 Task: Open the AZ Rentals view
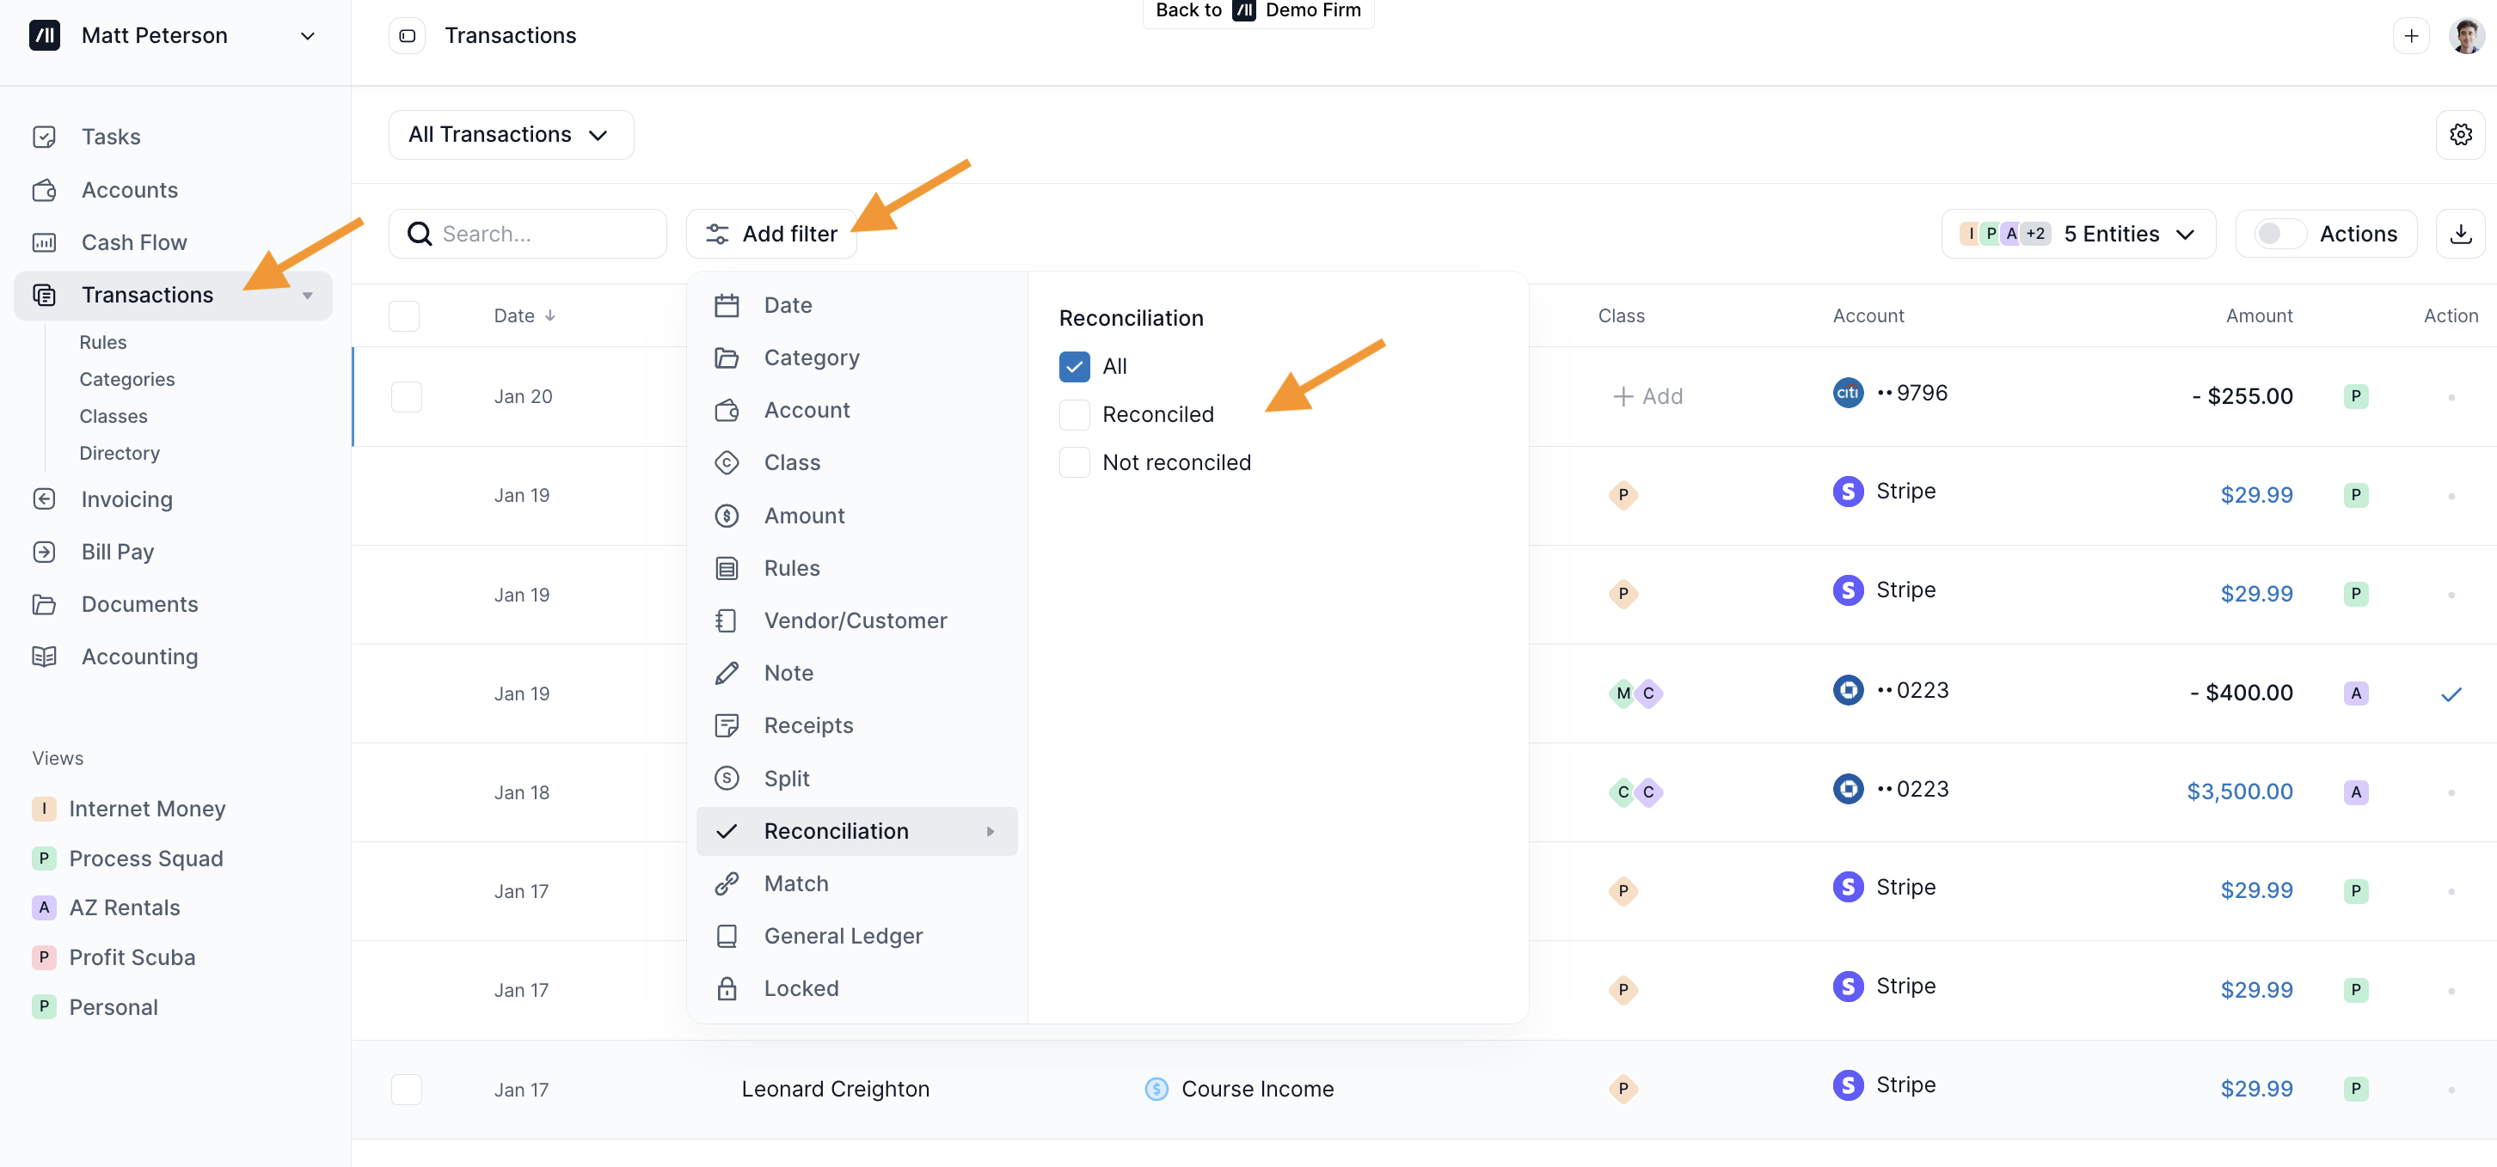[124, 907]
